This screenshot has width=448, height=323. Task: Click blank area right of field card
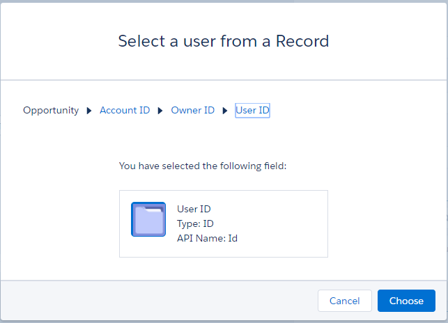383,223
